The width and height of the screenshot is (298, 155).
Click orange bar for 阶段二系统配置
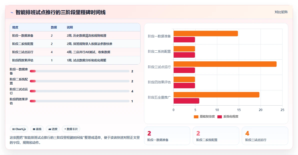184,49
